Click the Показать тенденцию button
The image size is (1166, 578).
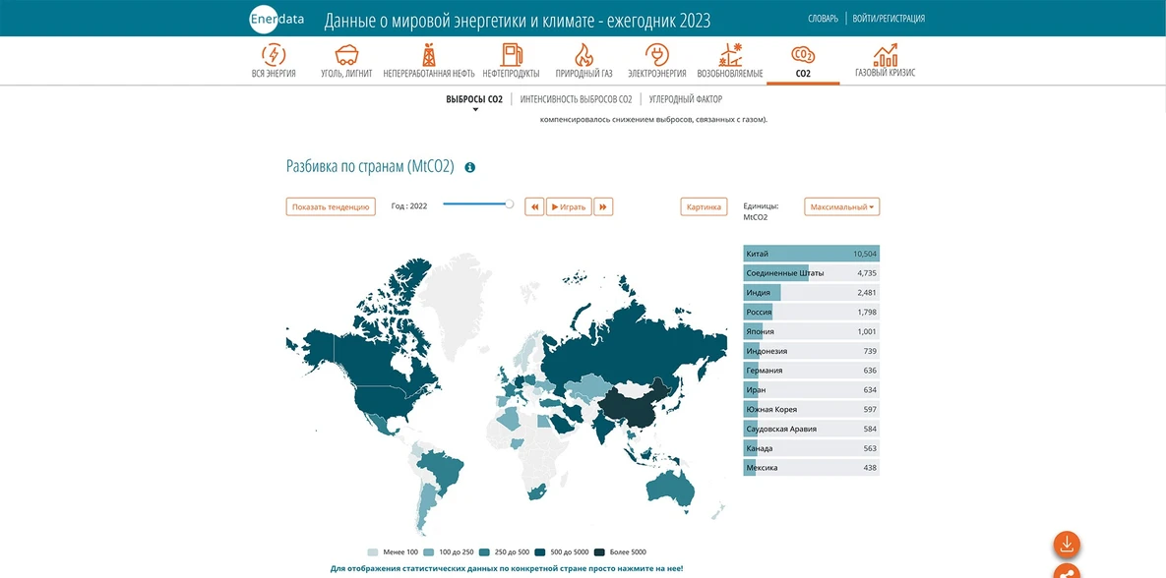331,206
